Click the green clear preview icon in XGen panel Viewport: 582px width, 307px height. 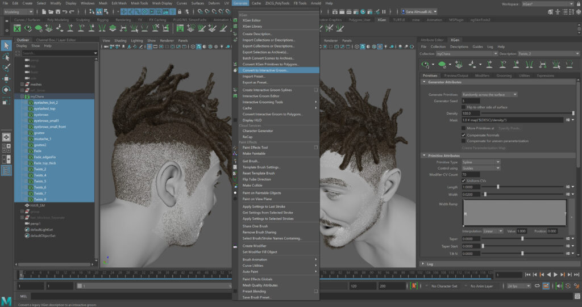tap(442, 65)
